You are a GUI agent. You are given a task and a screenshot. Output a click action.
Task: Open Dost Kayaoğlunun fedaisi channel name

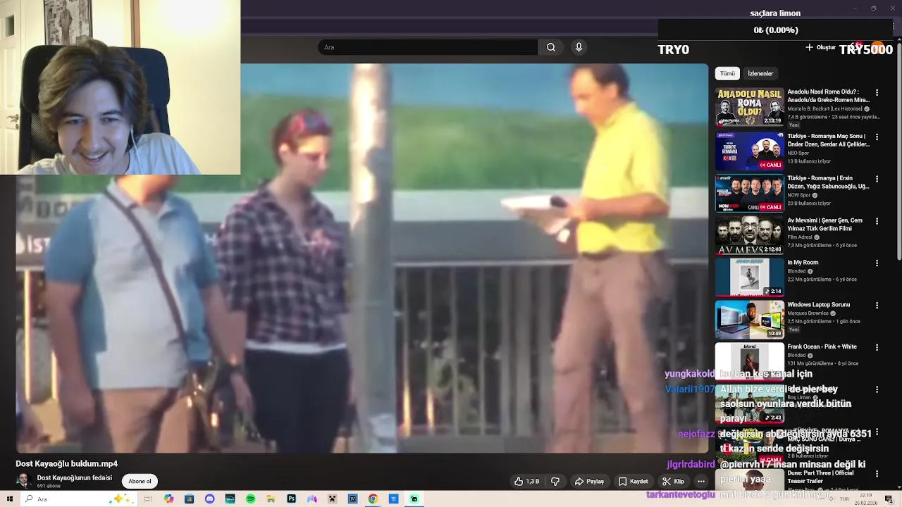[74, 478]
